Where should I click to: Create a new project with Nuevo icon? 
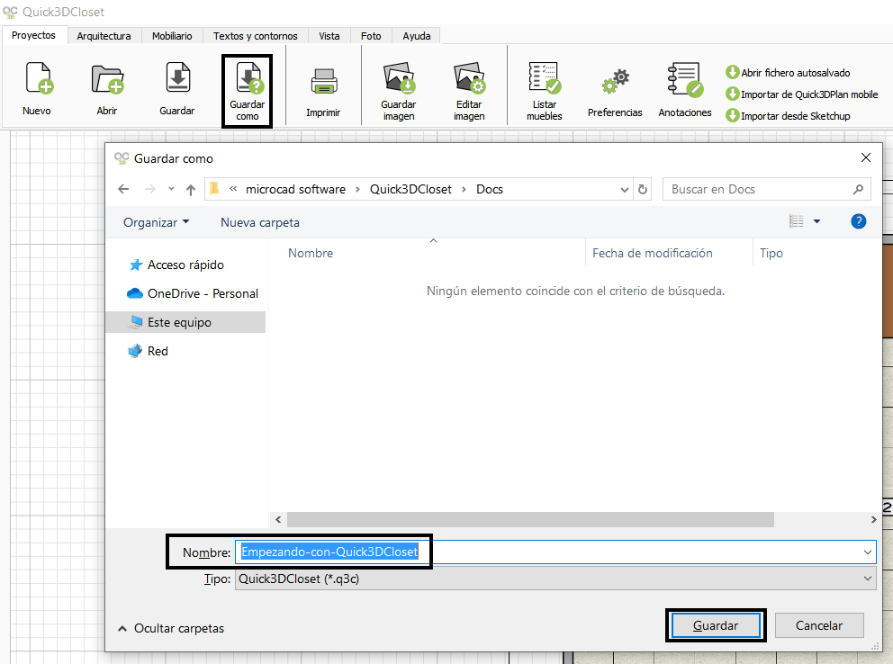pos(38,88)
